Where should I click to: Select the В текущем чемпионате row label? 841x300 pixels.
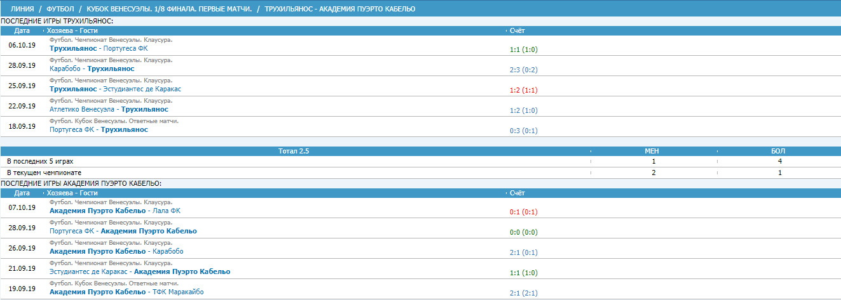[x=44, y=173]
